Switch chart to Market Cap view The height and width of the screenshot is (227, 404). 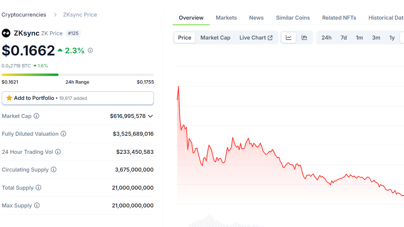pos(215,37)
